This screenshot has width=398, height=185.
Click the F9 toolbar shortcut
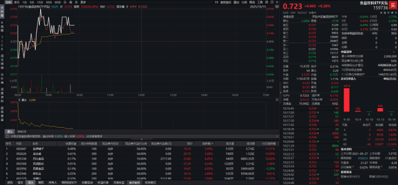pos(216,2)
